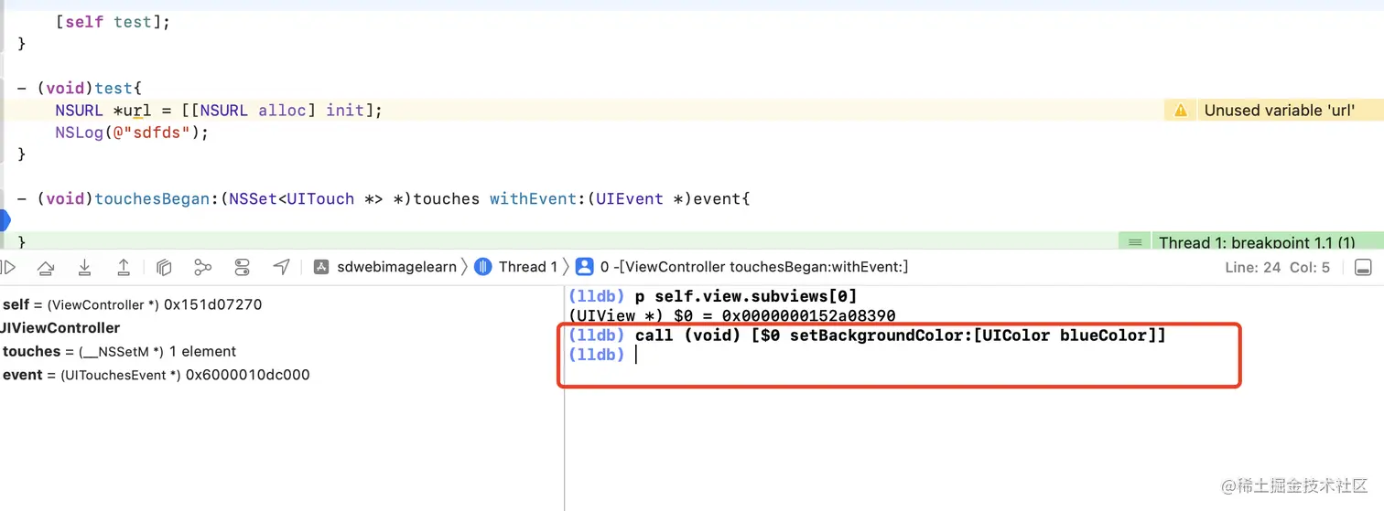Click the [self test]; code line
The width and height of the screenshot is (1384, 511).
(x=113, y=22)
